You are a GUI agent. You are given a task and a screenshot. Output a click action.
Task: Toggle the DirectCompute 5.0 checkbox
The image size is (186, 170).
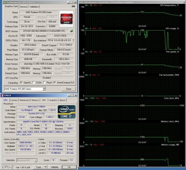pyautogui.click(x=55, y=82)
